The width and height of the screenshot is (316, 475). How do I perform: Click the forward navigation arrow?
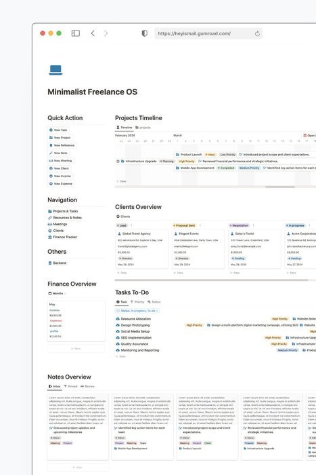[x=106, y=33]
